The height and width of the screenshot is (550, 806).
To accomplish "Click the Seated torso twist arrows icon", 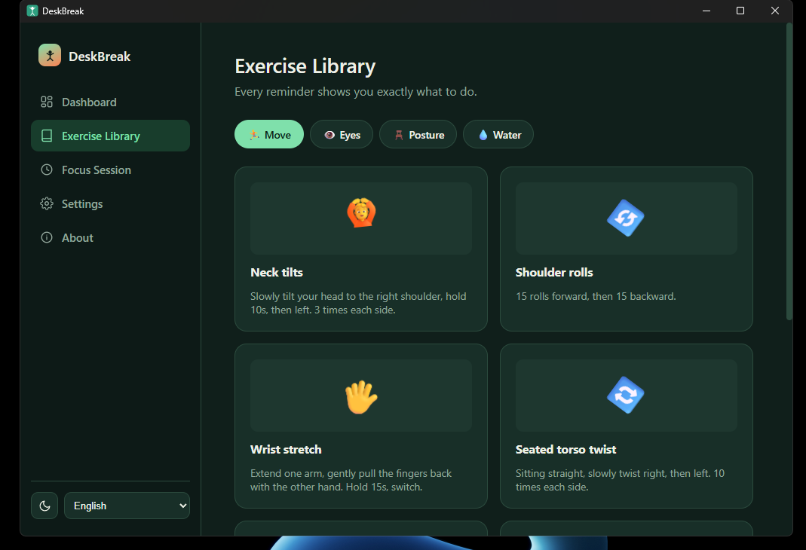I will [626, 396].
